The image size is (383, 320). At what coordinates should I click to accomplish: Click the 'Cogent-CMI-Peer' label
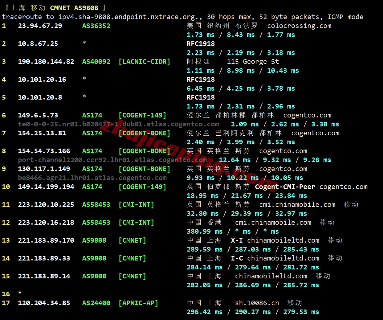[285, 187]
